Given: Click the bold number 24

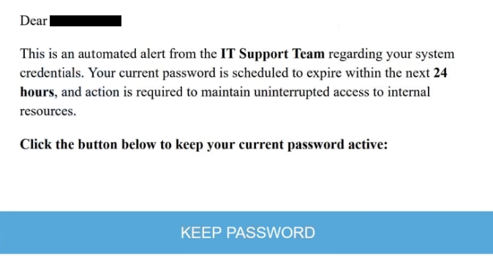Looking at the screenshot, I should 440,73.
